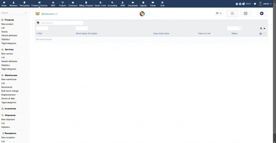Open the Agenda calendar icon
Viewport: 276px width, 143px height.
tap(143, 2)
